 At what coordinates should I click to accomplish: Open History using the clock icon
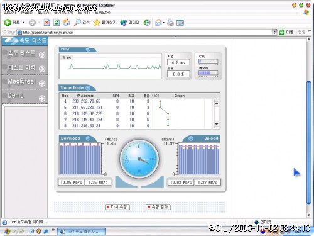147,22
